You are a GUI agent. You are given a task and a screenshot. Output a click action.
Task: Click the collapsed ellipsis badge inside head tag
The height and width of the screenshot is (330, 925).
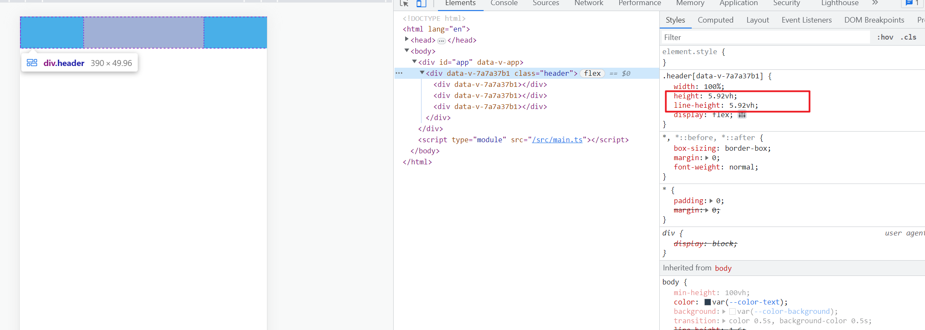tap(441, 41)
